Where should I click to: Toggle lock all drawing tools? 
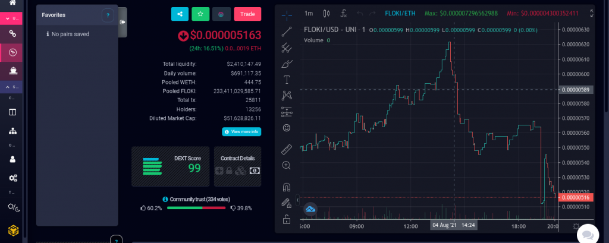[x=287, y=219]
